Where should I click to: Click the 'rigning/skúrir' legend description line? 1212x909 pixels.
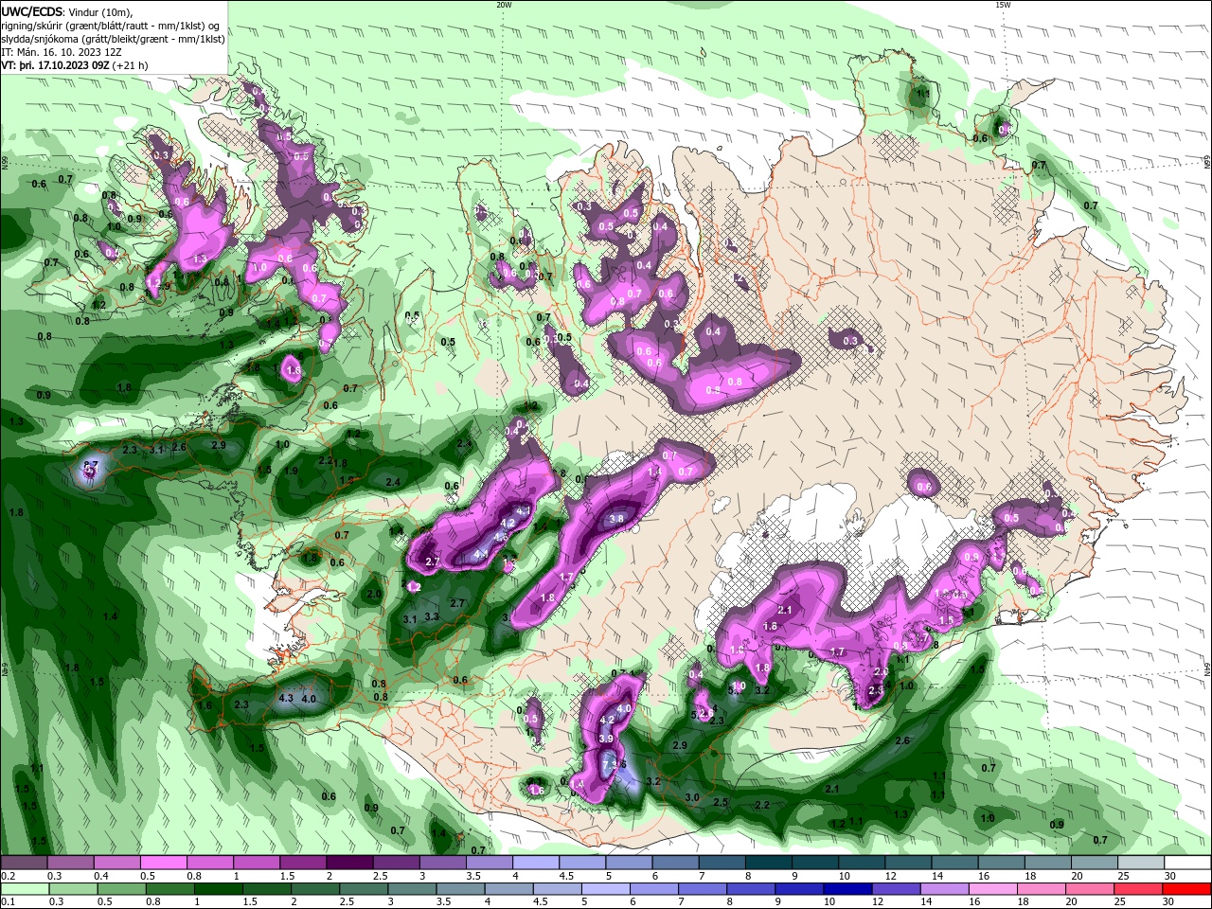coord(113,25)
